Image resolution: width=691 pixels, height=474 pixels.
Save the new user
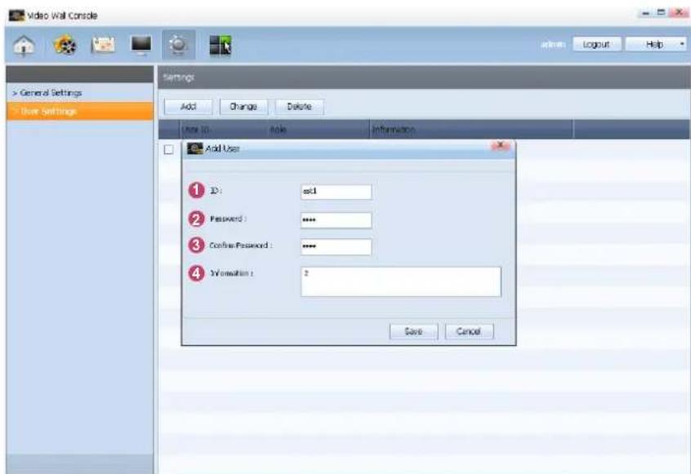click(413, 331)
